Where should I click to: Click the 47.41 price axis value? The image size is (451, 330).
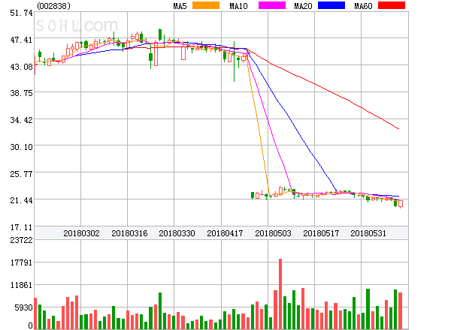tap(21, 40)
